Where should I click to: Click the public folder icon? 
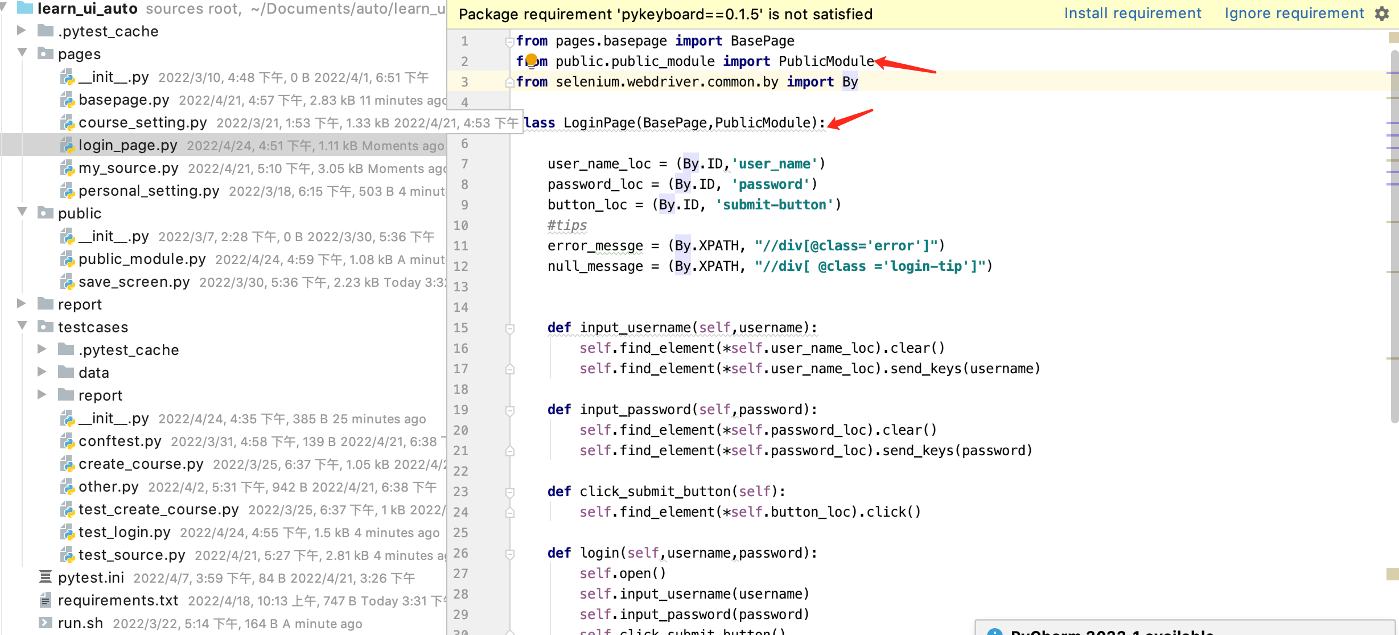(46, 213)
